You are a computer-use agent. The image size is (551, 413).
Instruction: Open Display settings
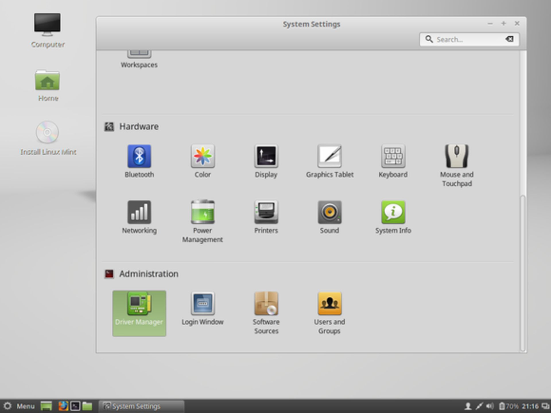pos(266,161)
